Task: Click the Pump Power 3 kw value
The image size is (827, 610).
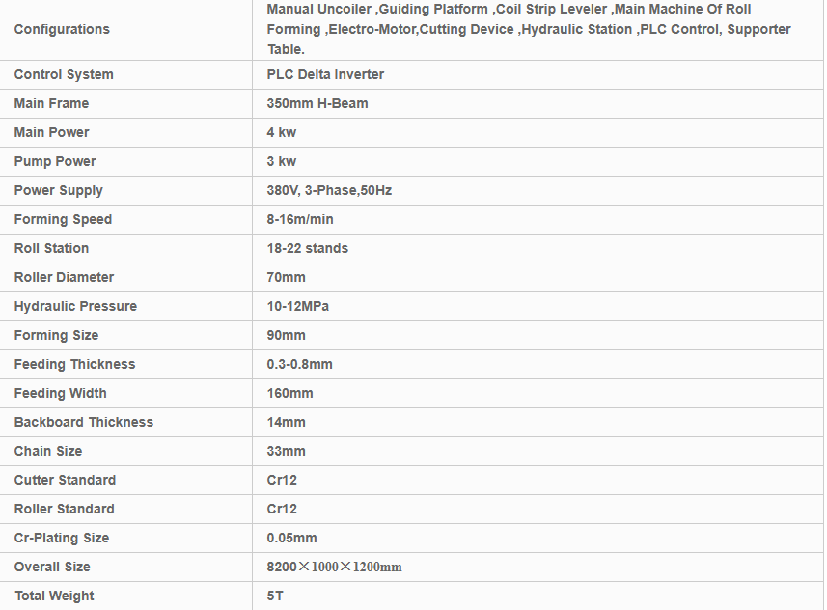Action: [x=282, y=161]
